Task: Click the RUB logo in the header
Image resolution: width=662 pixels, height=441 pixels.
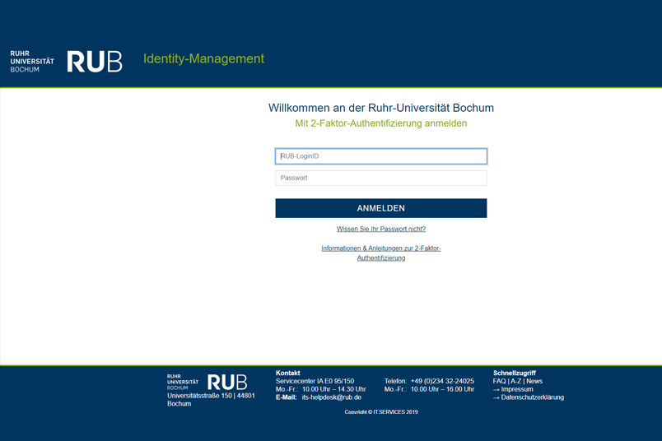Action: click(x=95, y=62)
